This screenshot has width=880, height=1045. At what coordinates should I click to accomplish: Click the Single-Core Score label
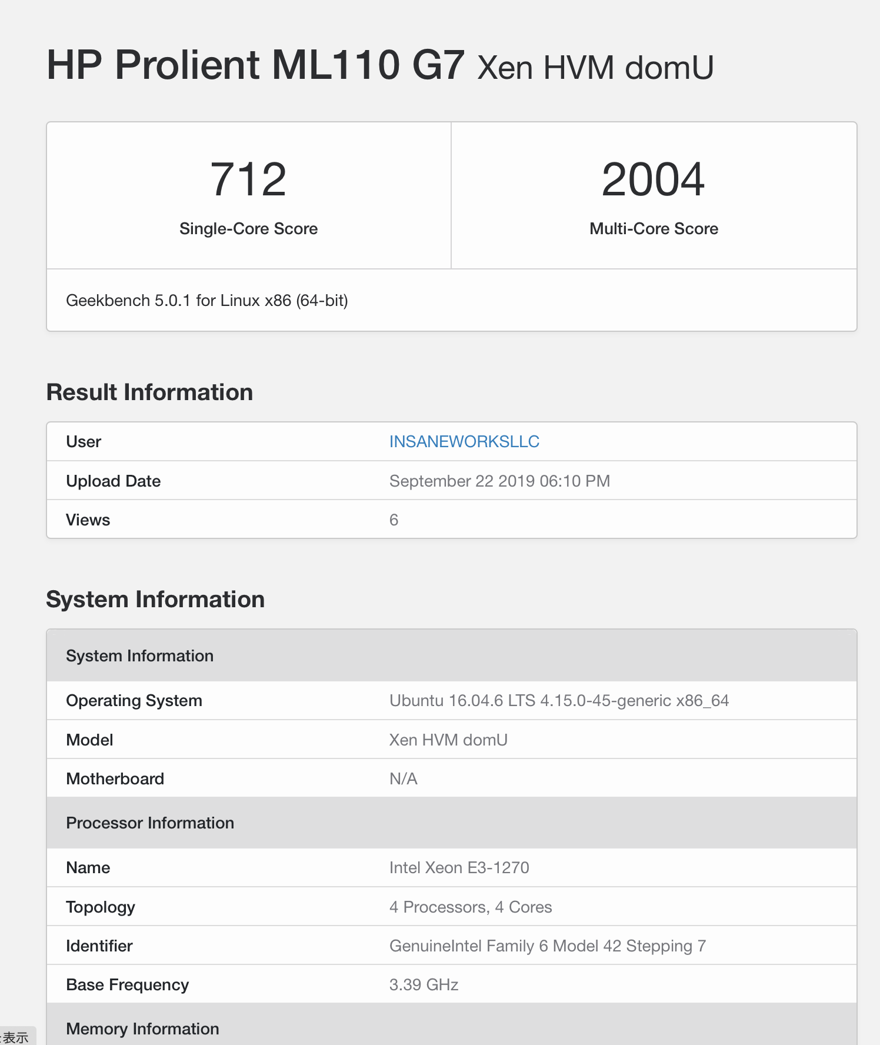pos(248,228)
